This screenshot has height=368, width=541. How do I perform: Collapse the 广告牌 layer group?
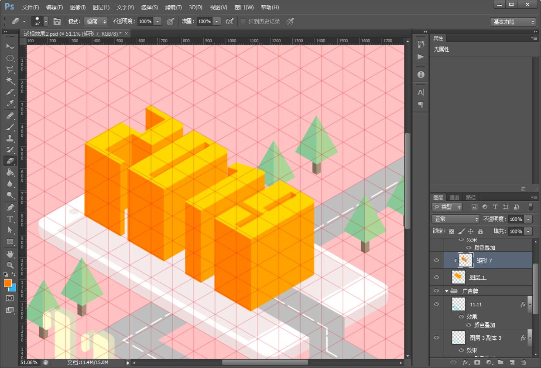446,291
